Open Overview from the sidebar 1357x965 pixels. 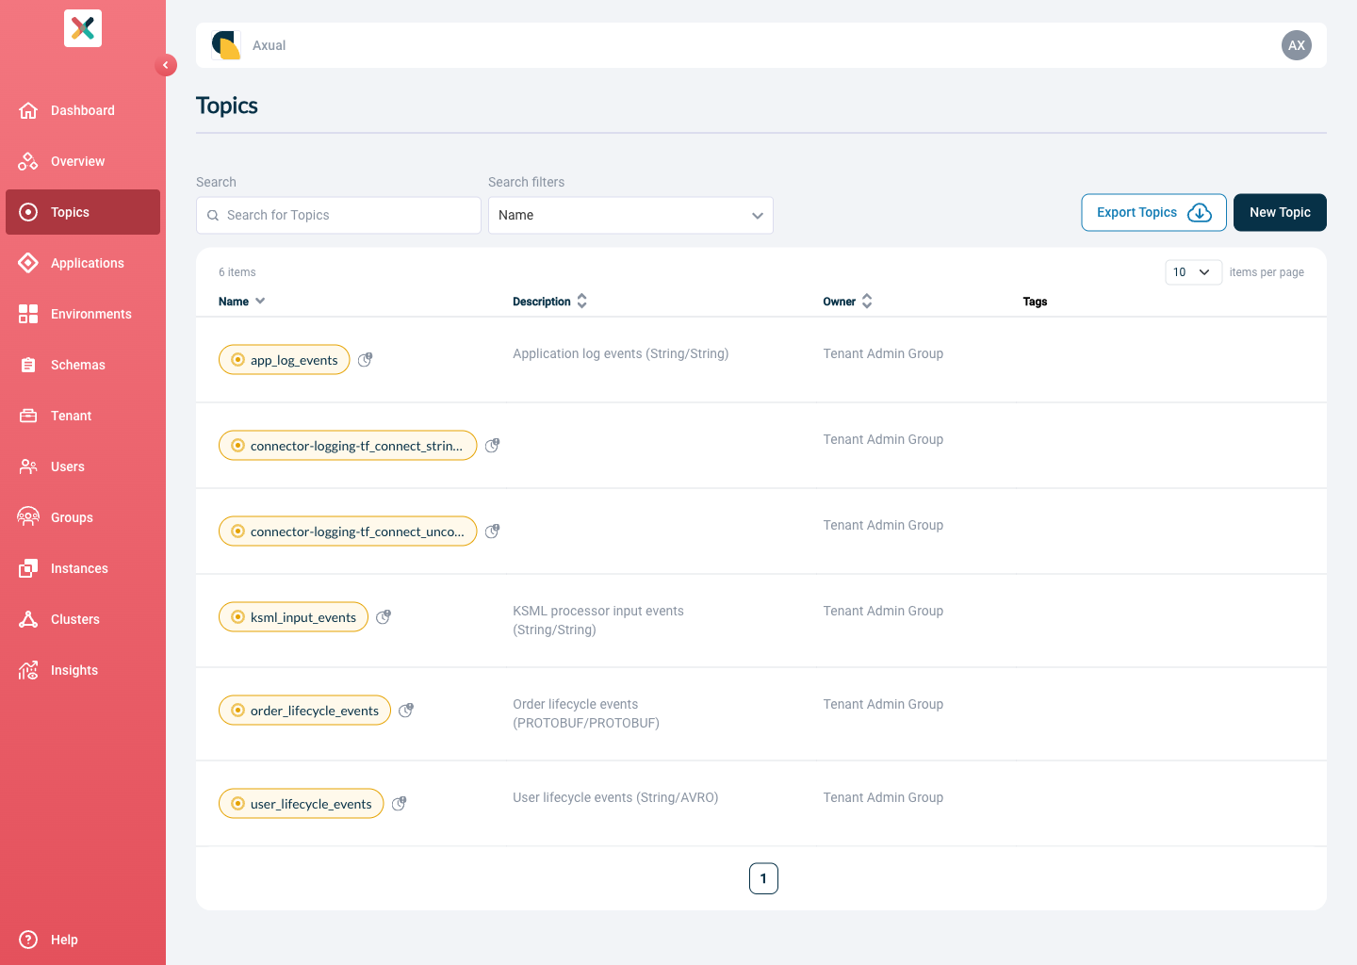coord(83,161)
